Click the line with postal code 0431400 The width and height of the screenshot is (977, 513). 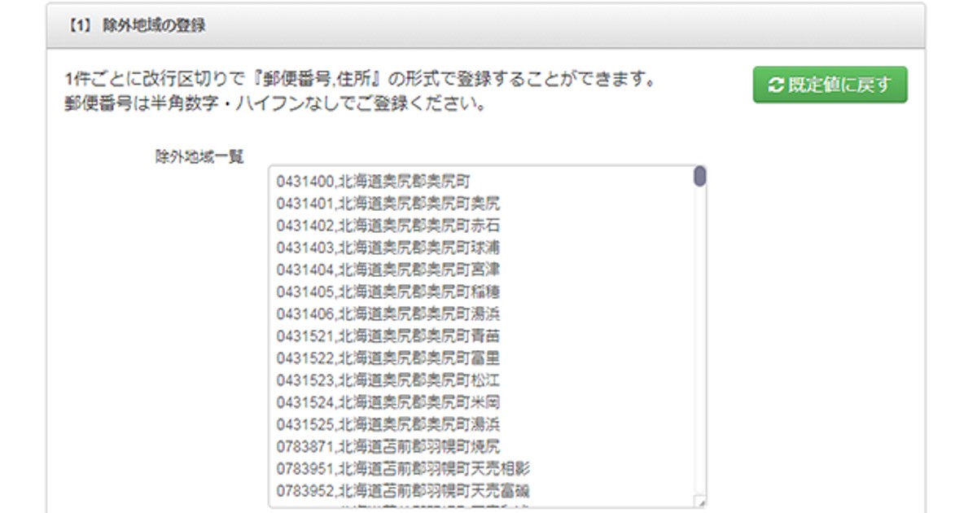coord(373,181)
